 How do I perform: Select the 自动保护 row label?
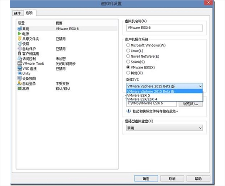pyautogui.click(x=29, y=49)
